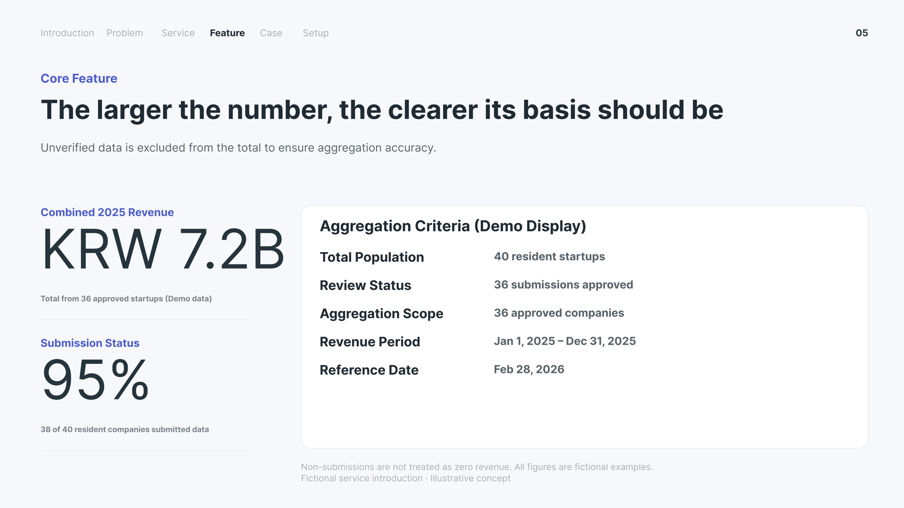
Task: Click the '36 submissions approved' value
Action: click(x=564, y=285)
